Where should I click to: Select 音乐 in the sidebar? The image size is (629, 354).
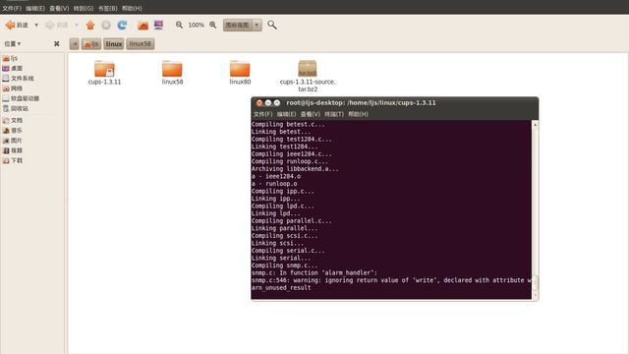(x=13, y=131)
